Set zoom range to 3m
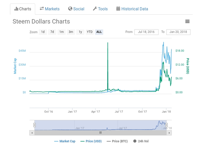This screenshot has height=145, width=203. click(x=71, y=32)
